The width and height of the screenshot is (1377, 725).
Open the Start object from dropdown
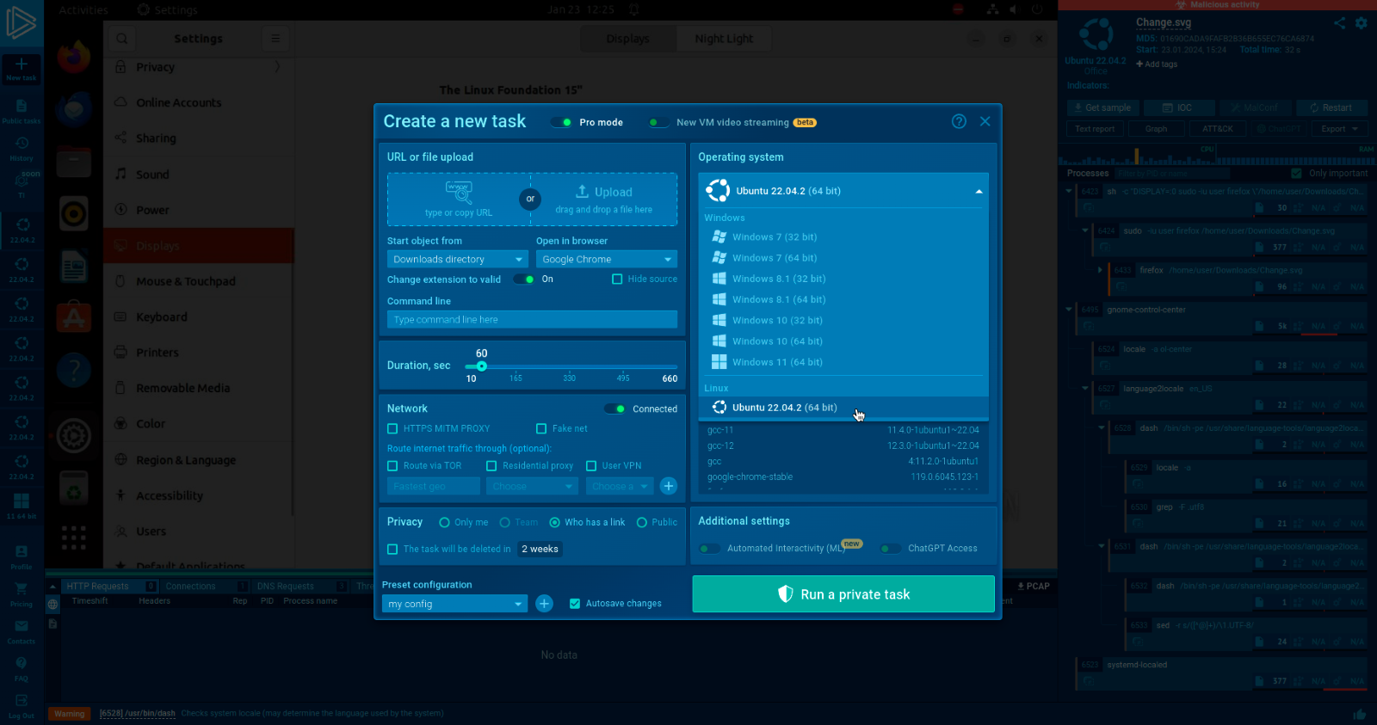click(x=457, y=259)
